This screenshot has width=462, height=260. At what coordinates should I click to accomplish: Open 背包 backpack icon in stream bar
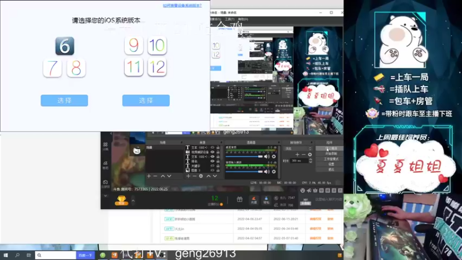[266, 200]
